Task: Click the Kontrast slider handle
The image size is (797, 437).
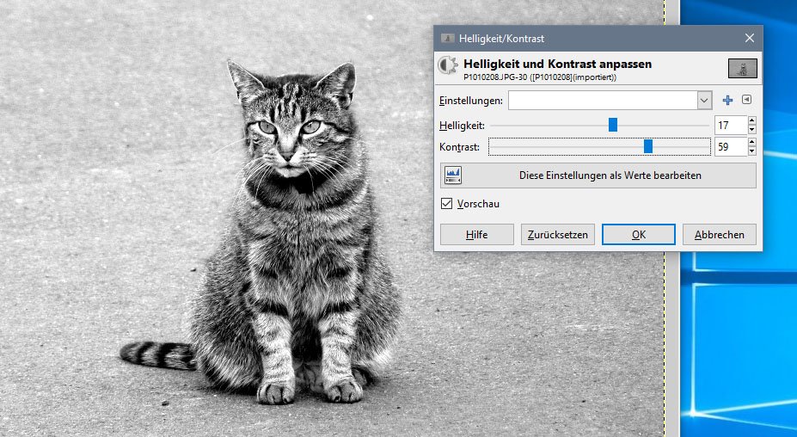Action: click(648, 147)
